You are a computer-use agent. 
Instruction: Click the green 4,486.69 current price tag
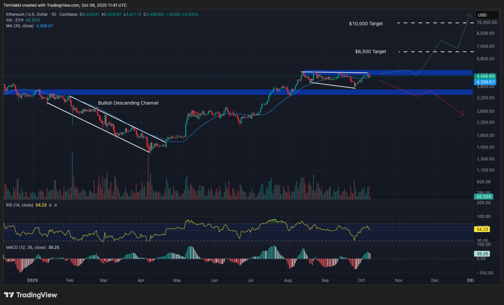[484, 76]
